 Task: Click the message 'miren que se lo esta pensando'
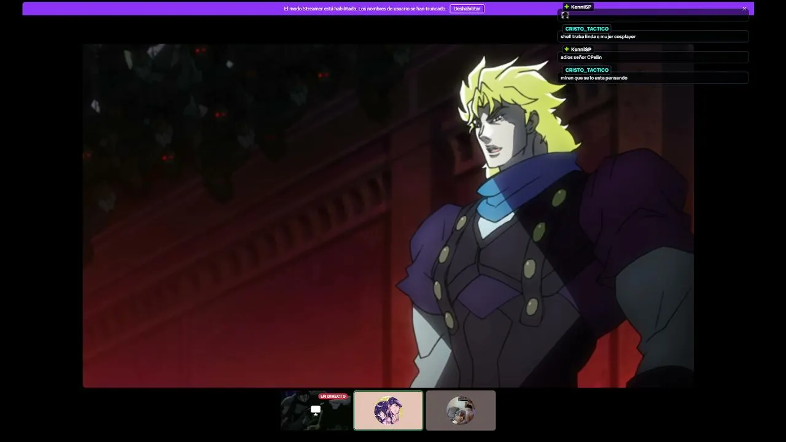(x=594, y=78)
